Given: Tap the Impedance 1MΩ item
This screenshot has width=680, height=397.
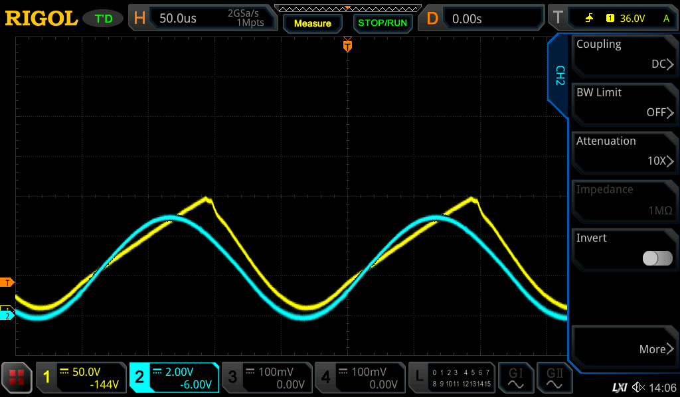Looking at the screenshot, I should pos(624,200).
